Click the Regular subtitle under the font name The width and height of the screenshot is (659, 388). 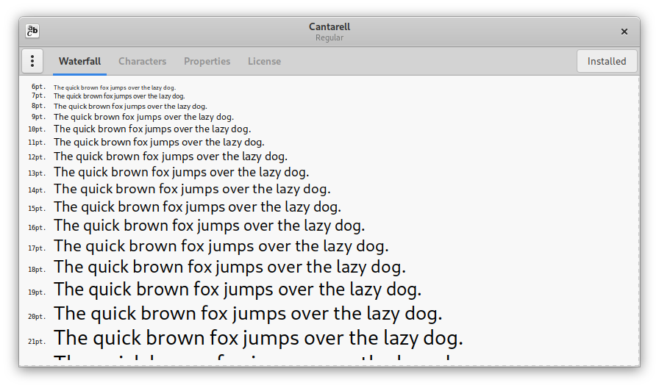pos(329,37)
